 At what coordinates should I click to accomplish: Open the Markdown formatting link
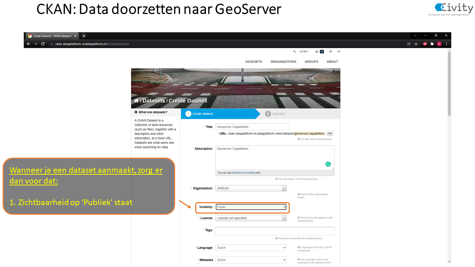pos(244,173)
